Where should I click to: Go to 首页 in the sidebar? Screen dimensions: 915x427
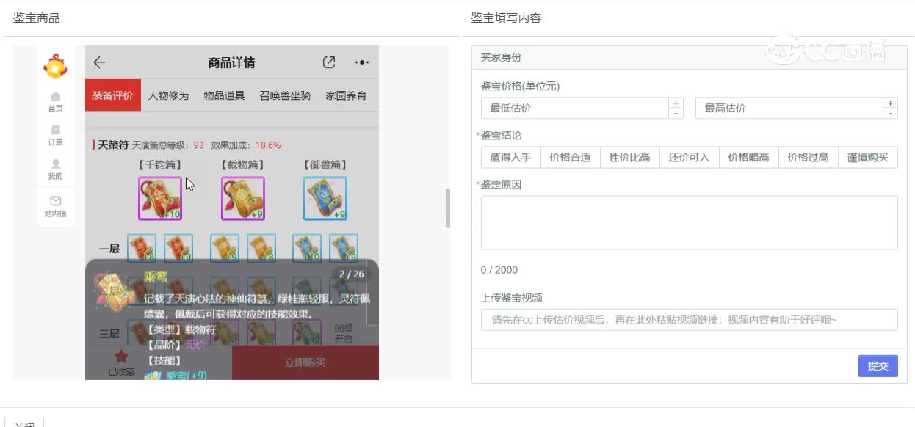click(x=55, y=102)
